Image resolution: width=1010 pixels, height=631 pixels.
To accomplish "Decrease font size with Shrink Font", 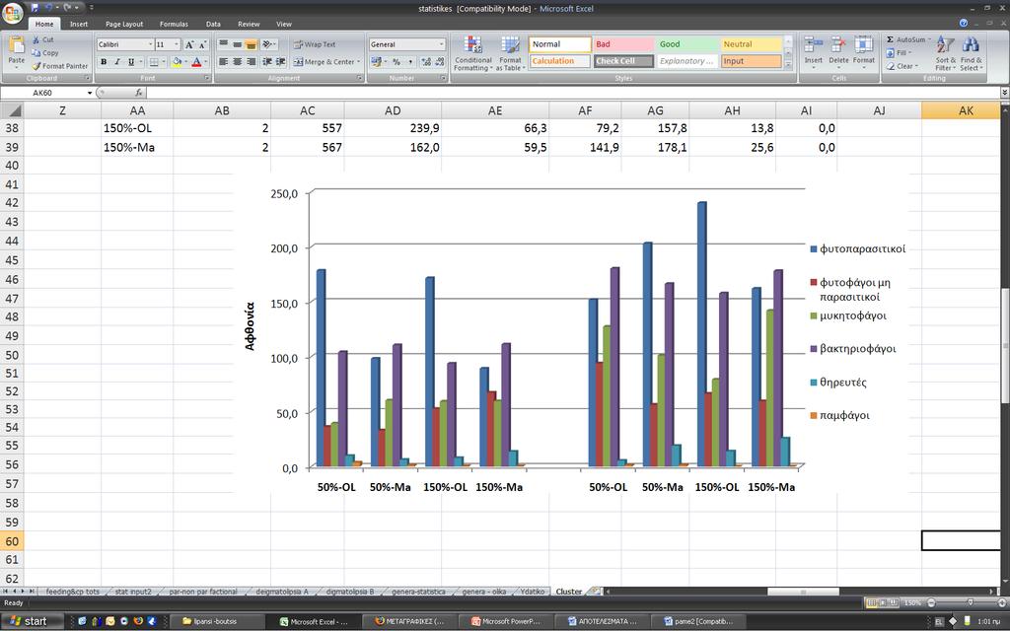I will (x=202, y=44).
